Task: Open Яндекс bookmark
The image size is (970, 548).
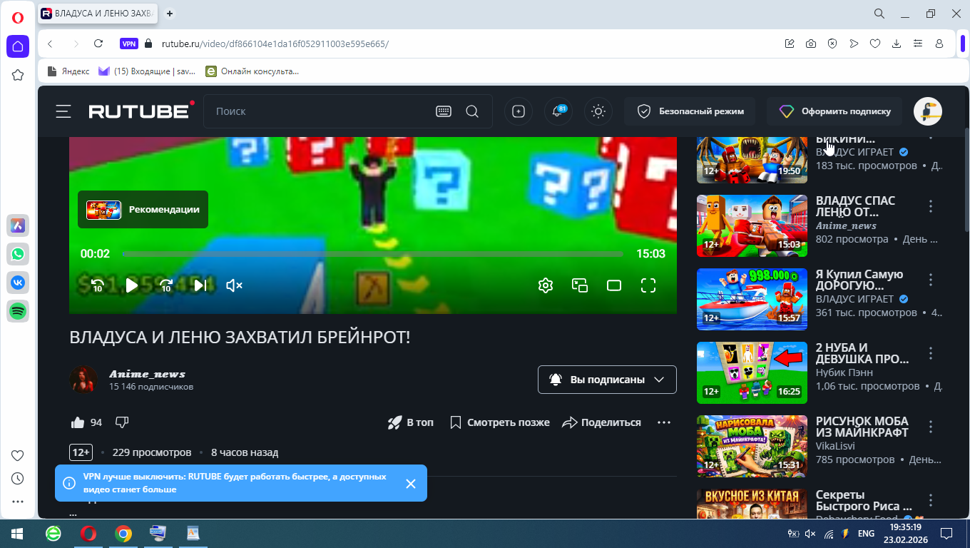Action: click(x=68, y=71)
